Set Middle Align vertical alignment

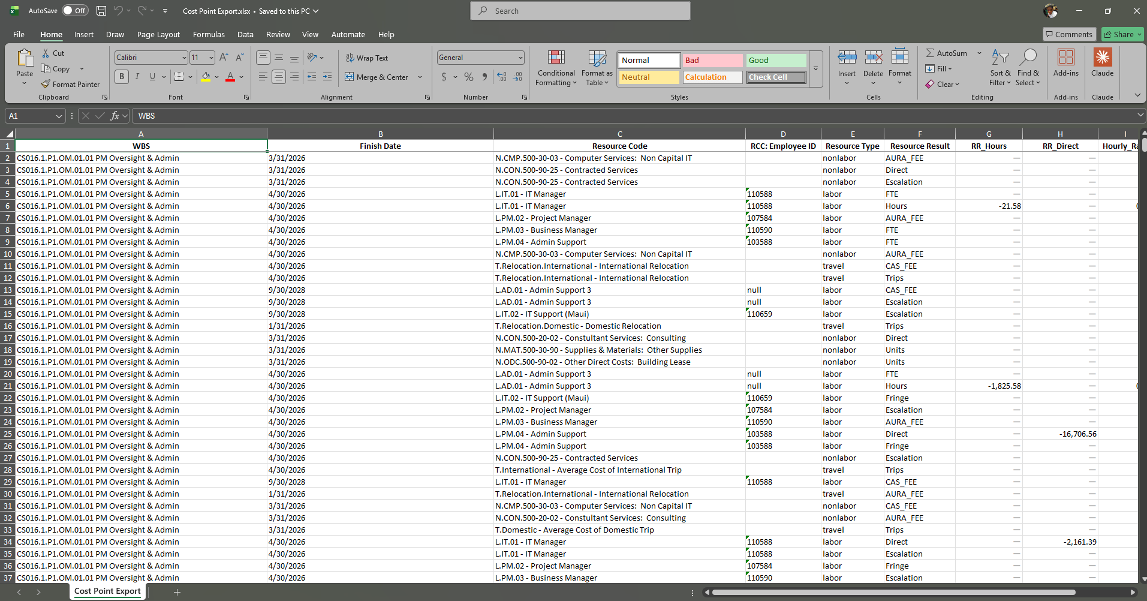pyautogui.click(x=279, y=58)
